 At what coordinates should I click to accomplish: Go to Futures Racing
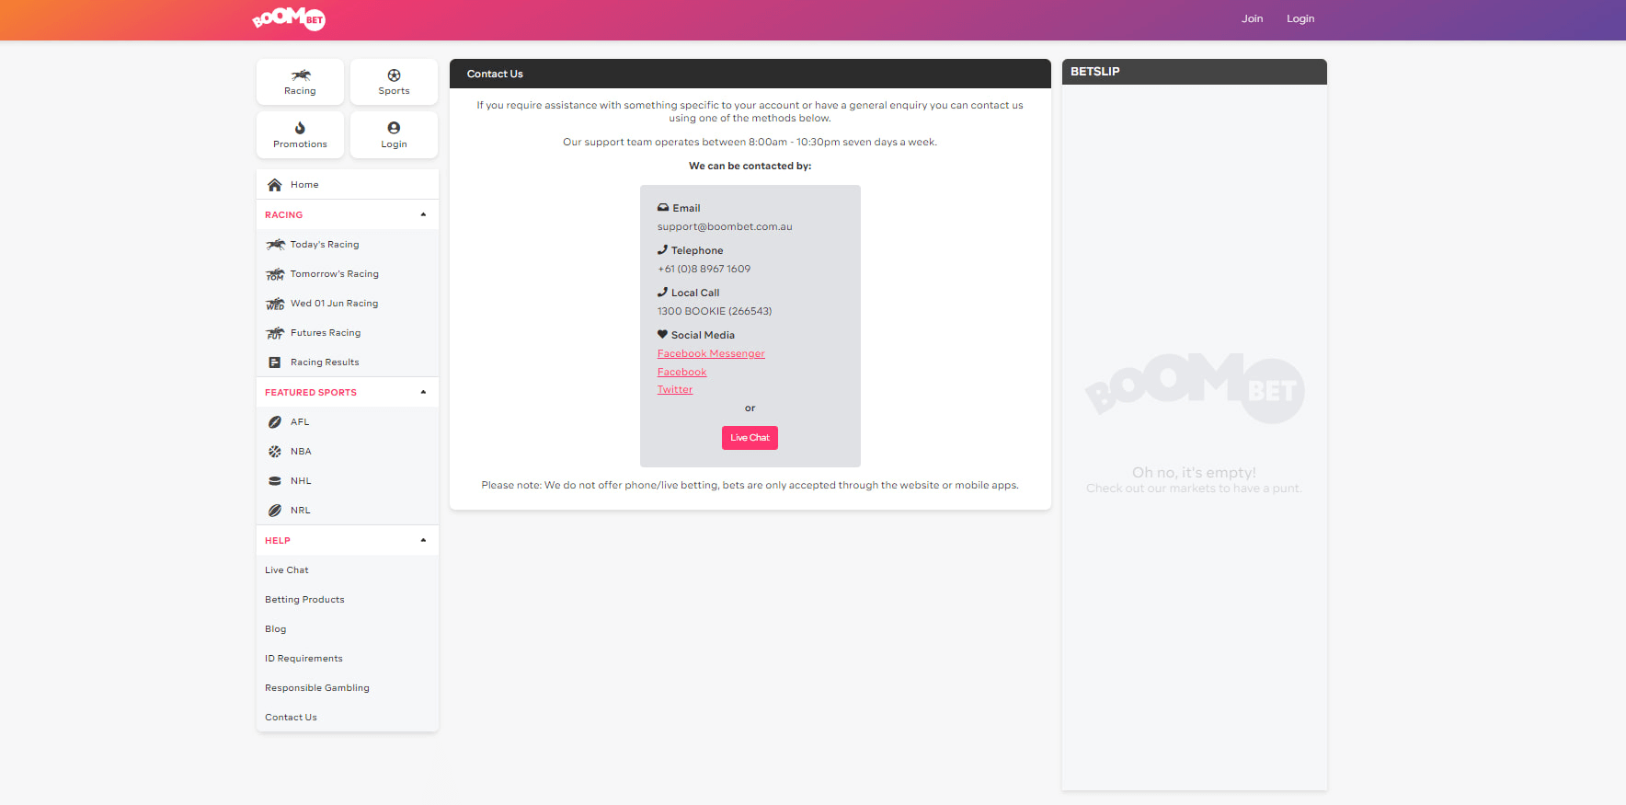pyautogui.click(x=348, y=333)
